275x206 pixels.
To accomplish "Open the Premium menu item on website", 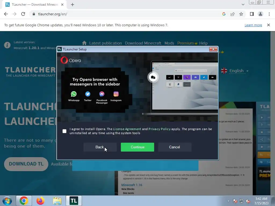I will pos(187,43).
